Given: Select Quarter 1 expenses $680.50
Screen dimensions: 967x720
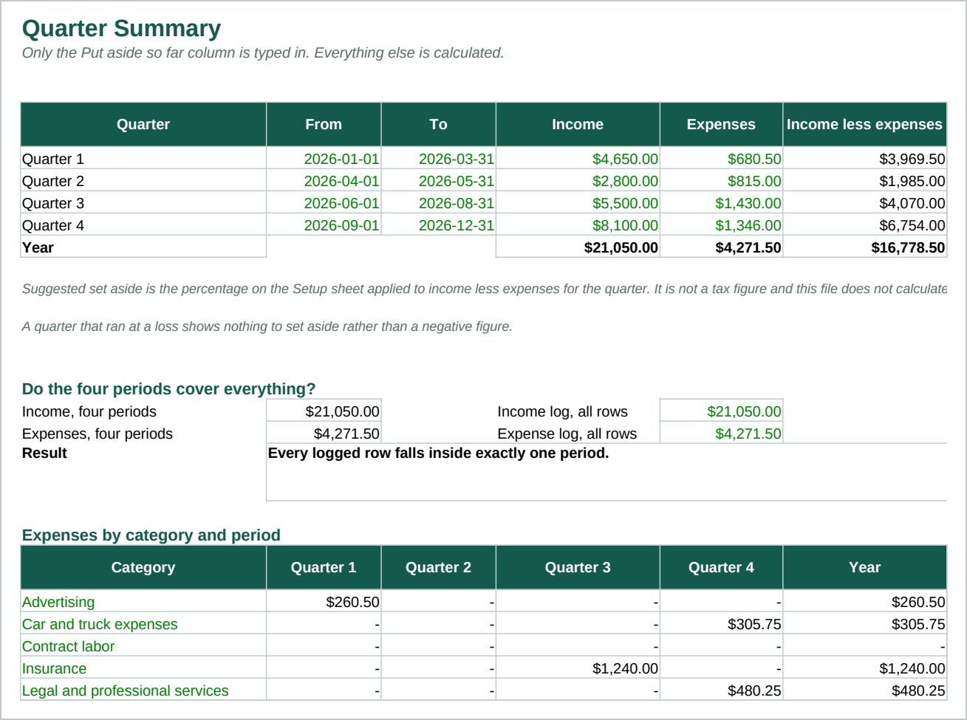Looking at the screenshot, I should pos(721,159).
